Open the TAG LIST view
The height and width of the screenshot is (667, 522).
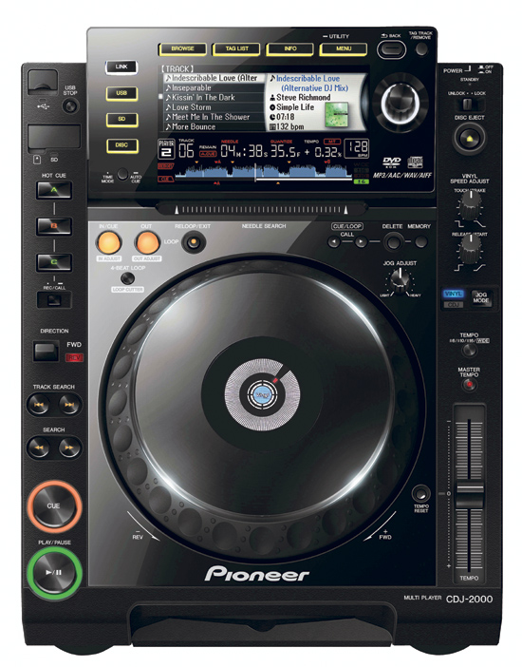pos(236,48)
